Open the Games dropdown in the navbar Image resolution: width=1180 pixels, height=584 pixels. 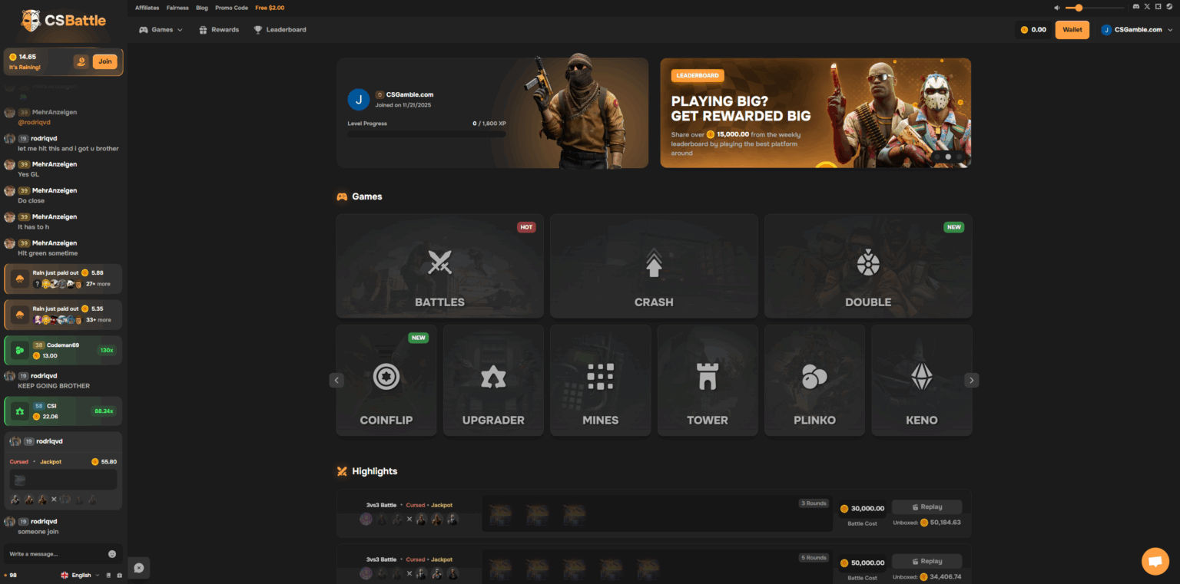pos(161,29)
